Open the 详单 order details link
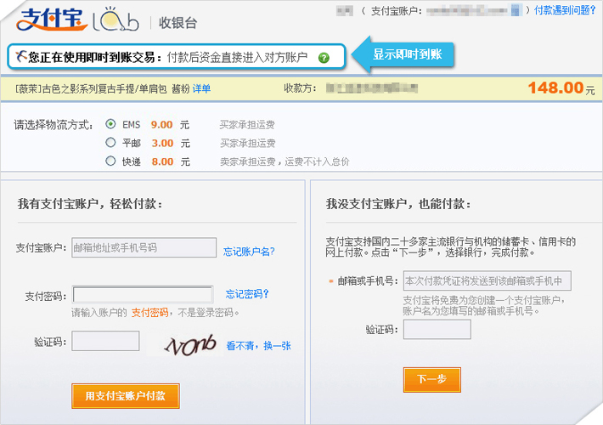 tap(201, 89)
